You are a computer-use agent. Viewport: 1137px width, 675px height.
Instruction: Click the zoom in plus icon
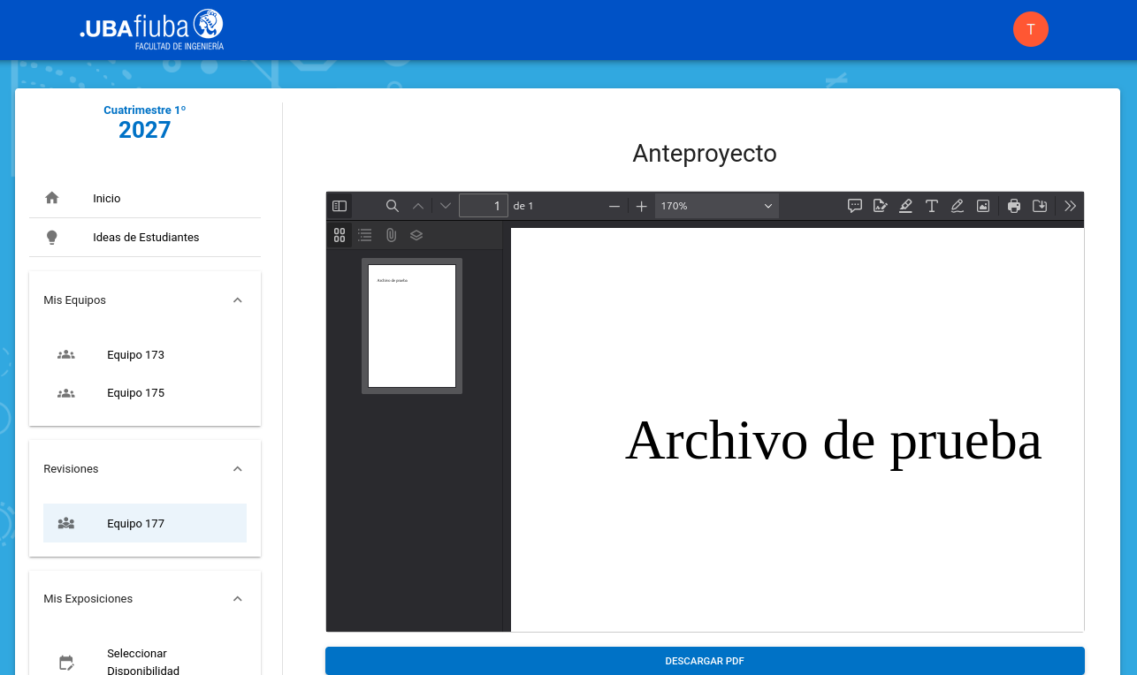point(642,206)
